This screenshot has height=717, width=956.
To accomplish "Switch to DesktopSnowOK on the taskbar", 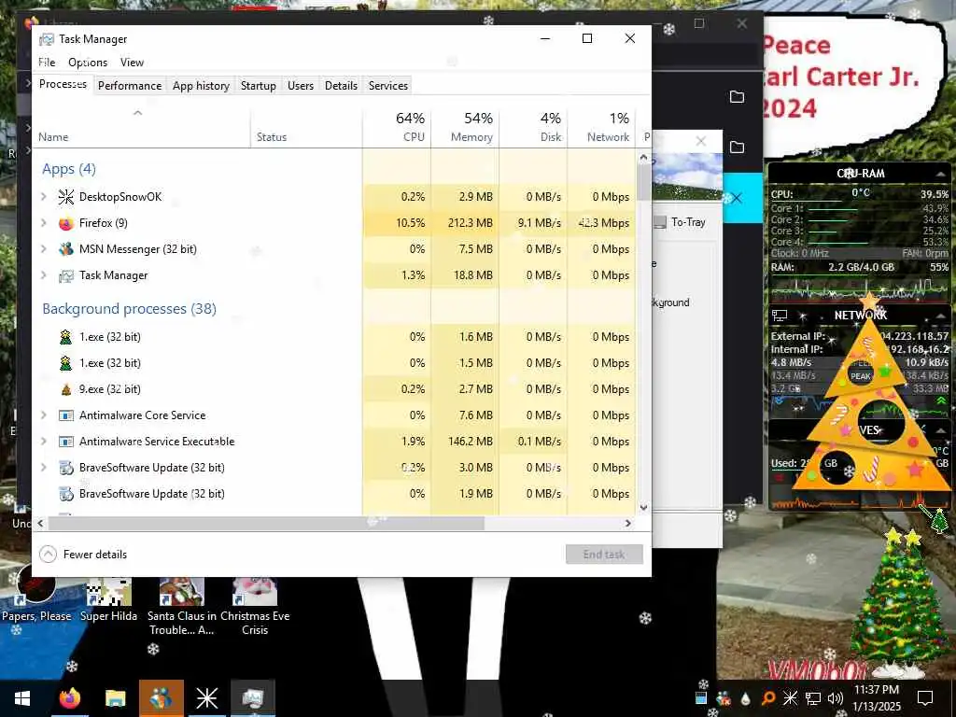I will point(206,698).
